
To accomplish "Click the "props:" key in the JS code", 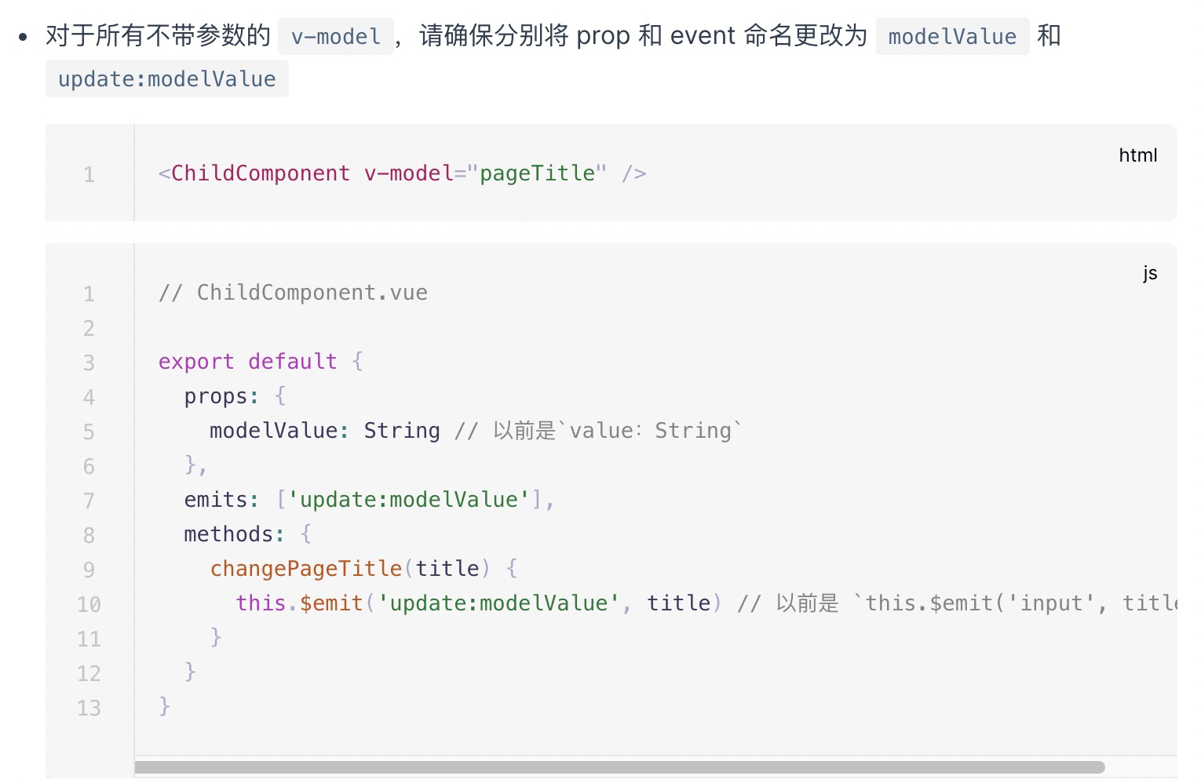I will pyautogui.click(x=221, y=396).
